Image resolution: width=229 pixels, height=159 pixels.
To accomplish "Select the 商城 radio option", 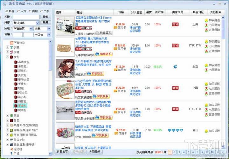I will click(x=30, y=11).
